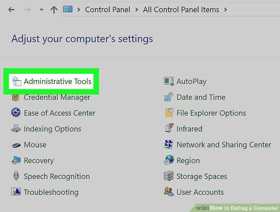The image size is (280, 212).
Task: Click the User Accounts people icon
Action: pyautogui.click(x=168, y=192)
